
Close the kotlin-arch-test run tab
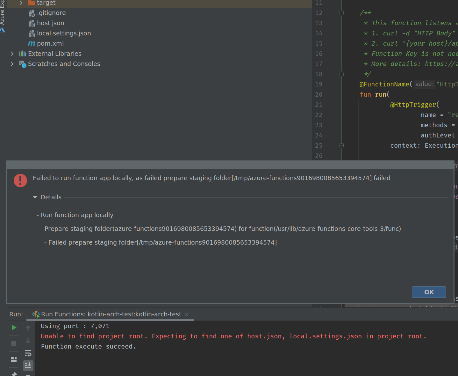(x=186, y=314)
